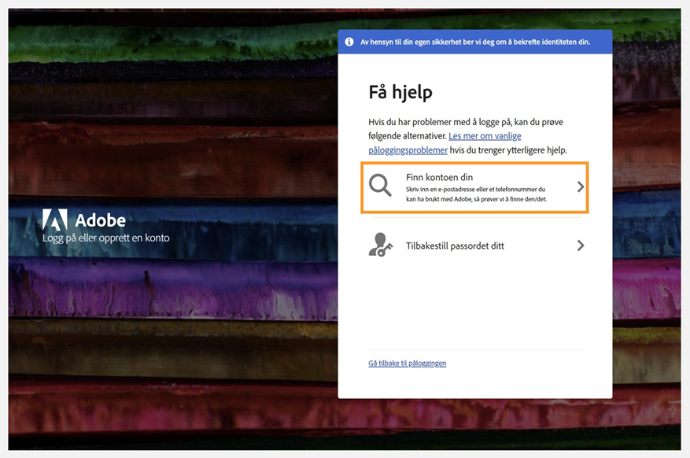Click the magnifying glass search icon

point(380,185)
